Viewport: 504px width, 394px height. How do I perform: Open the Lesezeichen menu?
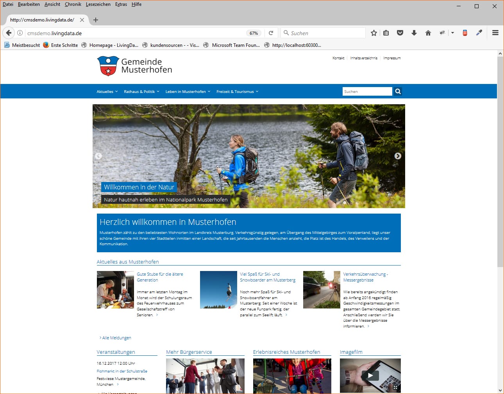(98, 4)
